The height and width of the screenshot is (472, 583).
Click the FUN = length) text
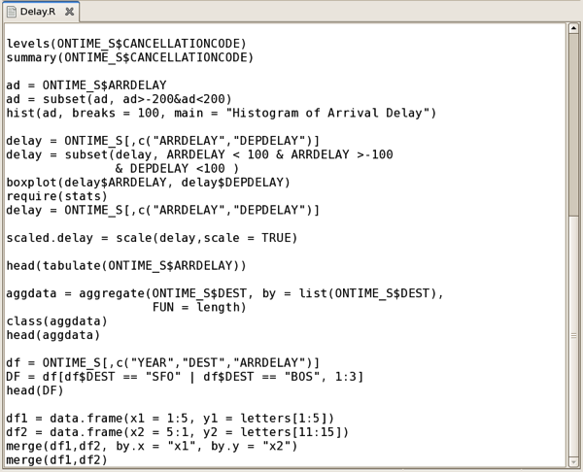(x=199, y=307)
